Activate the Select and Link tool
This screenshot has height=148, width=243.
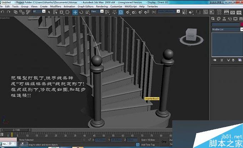click(15, 12)
